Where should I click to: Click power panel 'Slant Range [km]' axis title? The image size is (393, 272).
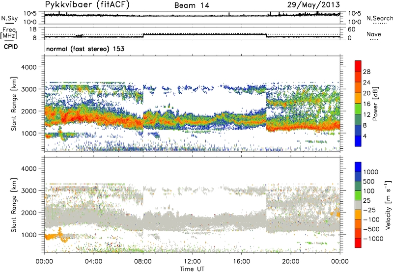[x=14, y=104]
